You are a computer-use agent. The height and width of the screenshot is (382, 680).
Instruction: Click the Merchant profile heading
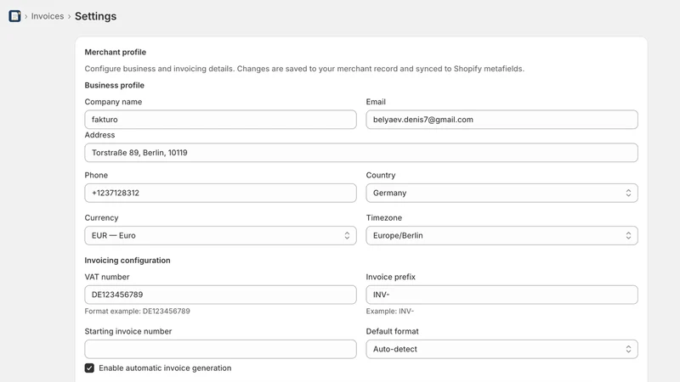(x=116, y=52)
